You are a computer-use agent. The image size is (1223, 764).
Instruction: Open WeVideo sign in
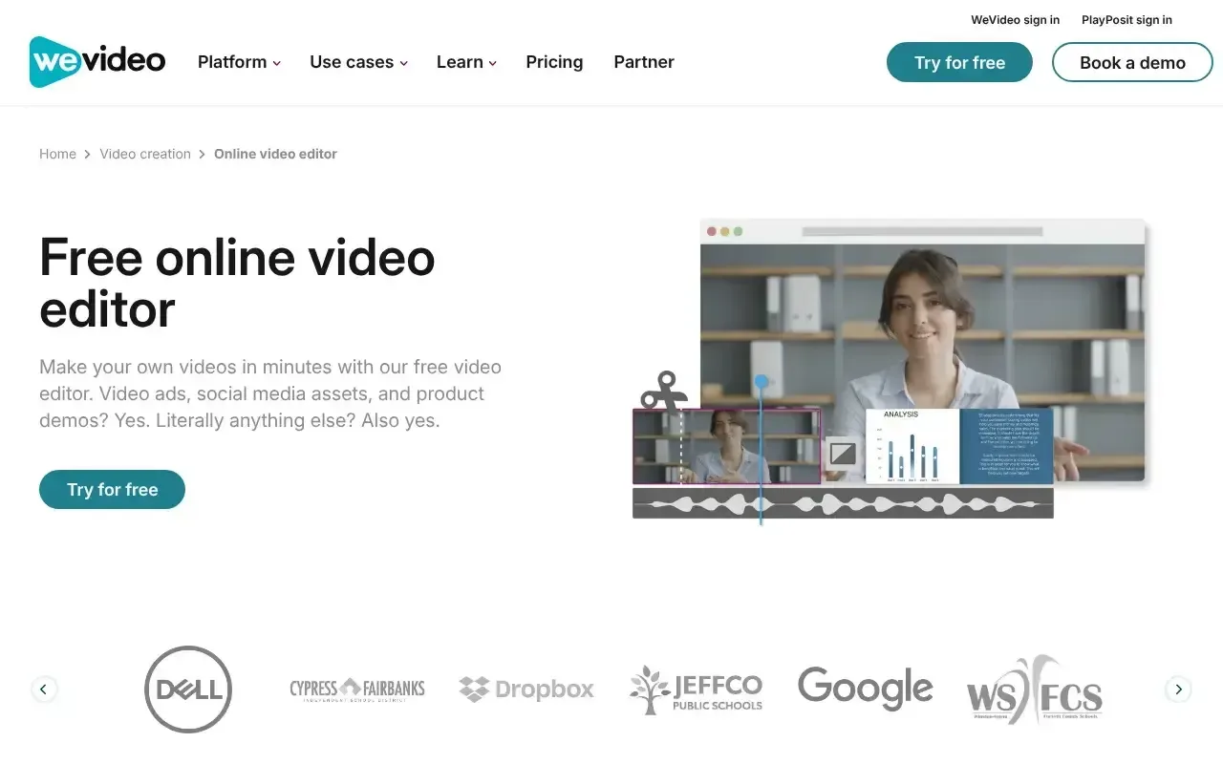coord(1015,19)
